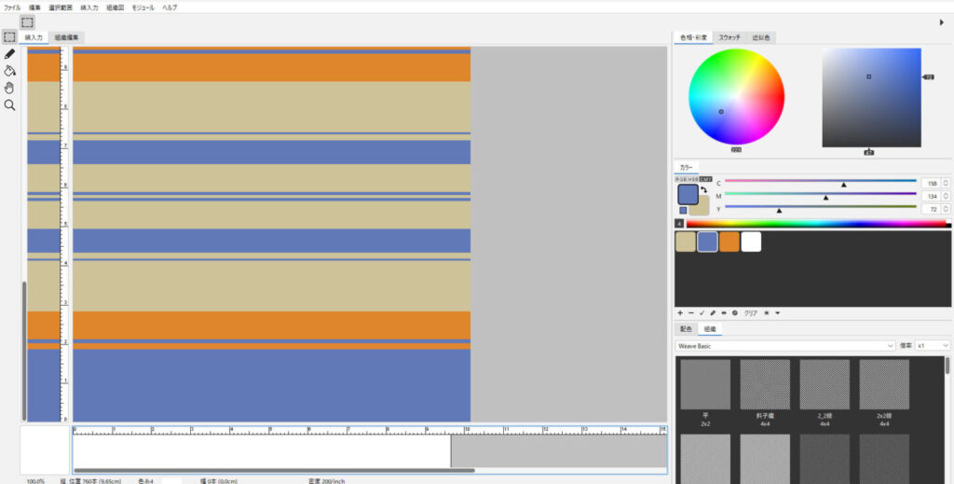Open the ファイル menu
This screenshot has width=954, height=484.
12,7
